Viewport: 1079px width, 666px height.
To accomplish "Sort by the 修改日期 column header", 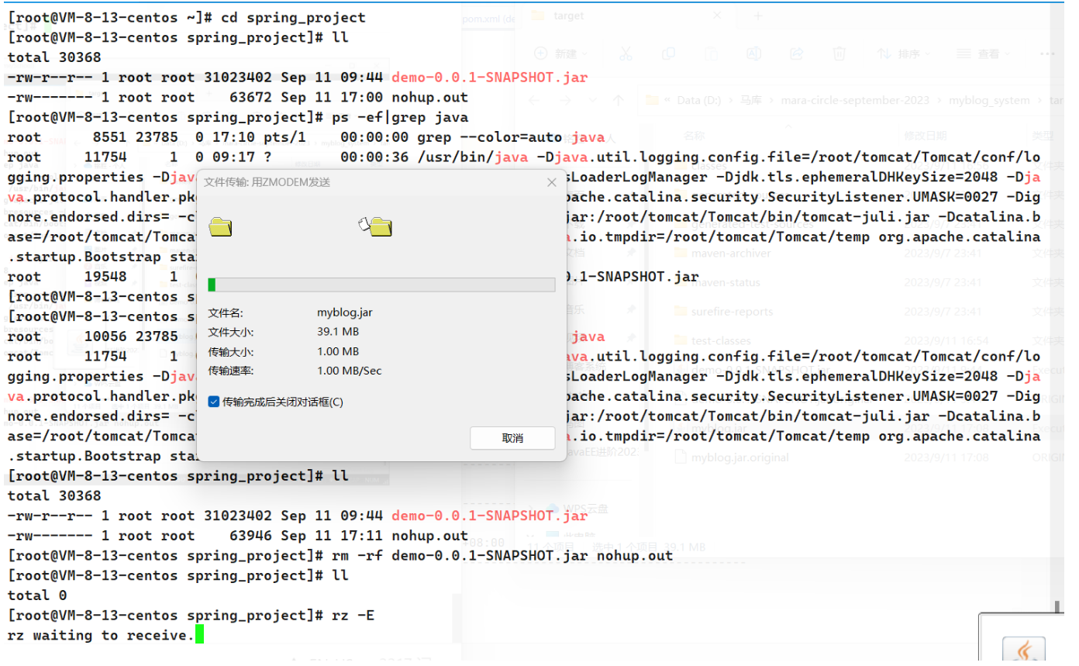I will 926,136.
